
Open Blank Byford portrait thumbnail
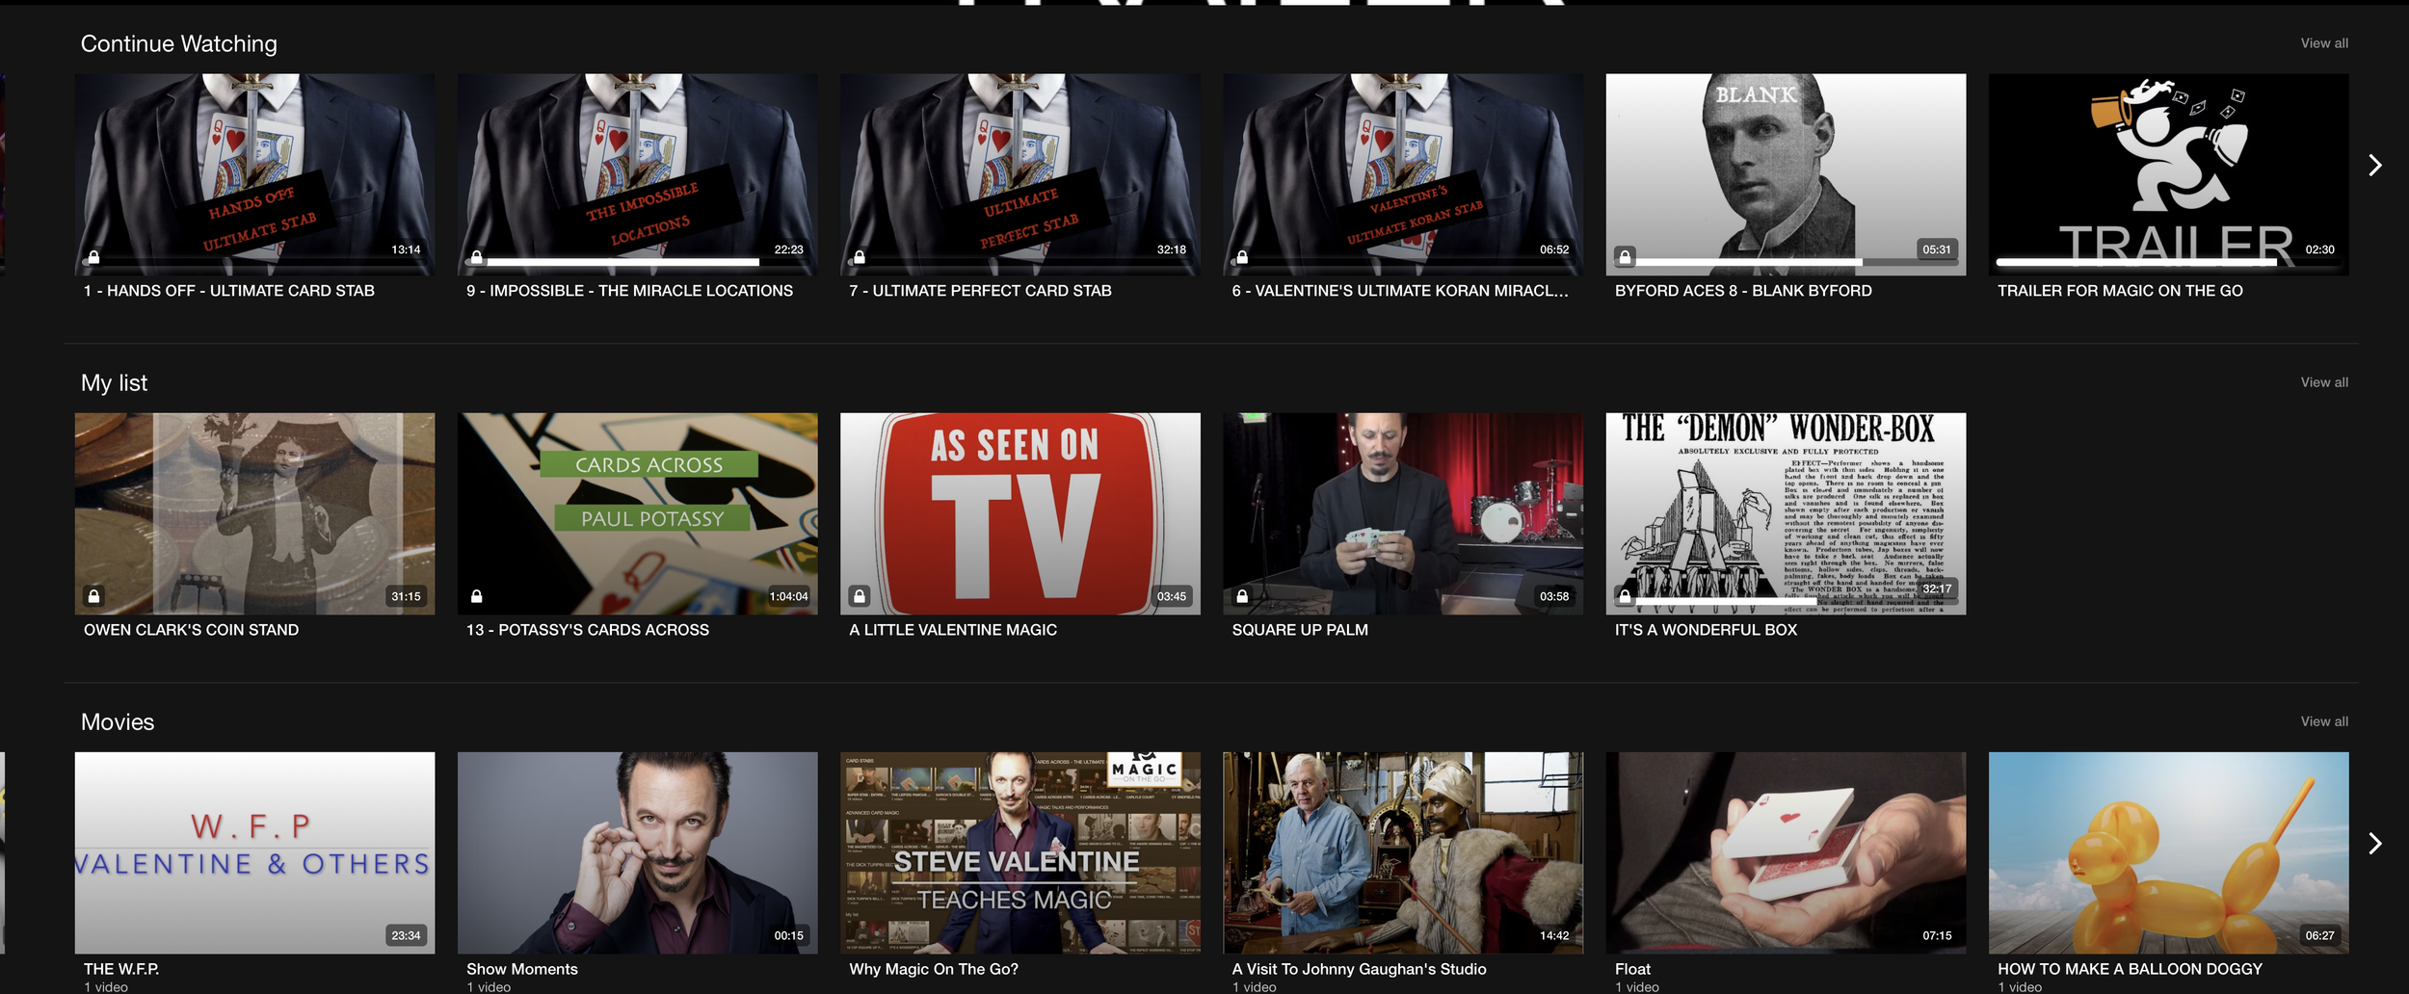(x=1786, y=174)
